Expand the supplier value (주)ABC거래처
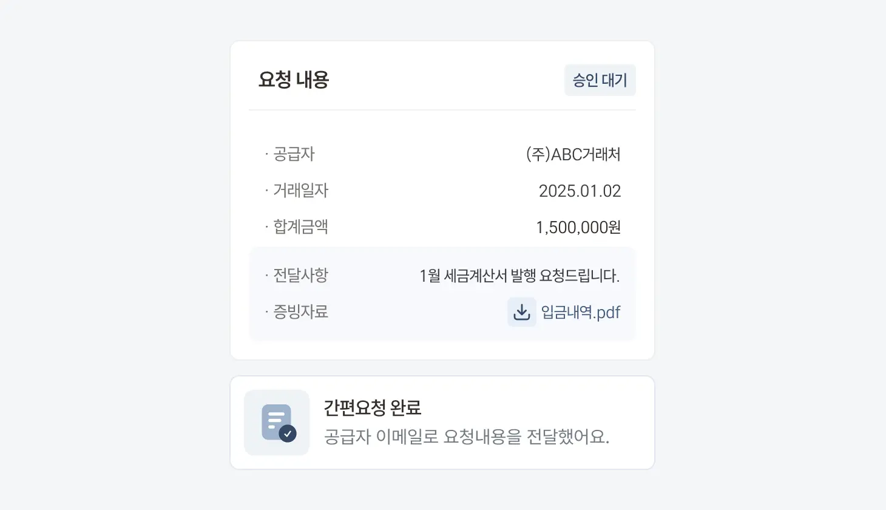Image resolution: width=886 pixels, height=510 pixels. [574, 154]
